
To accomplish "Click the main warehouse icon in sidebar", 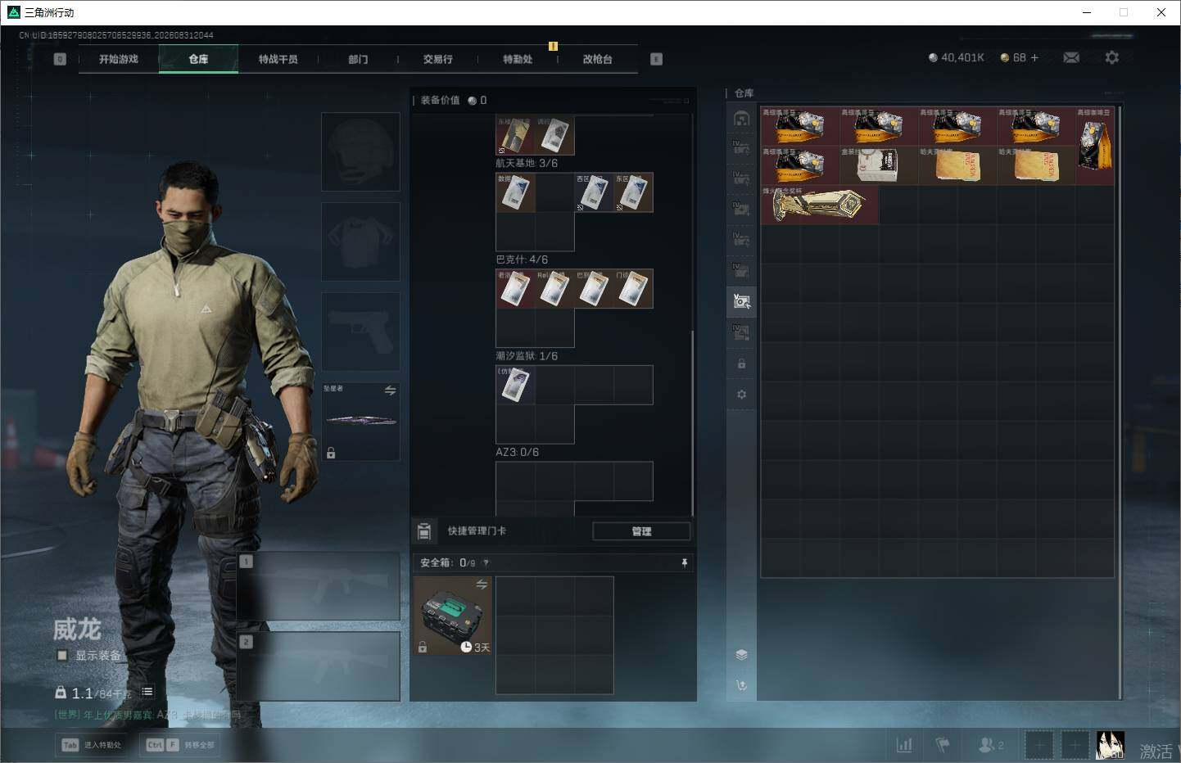I will point(741,118).
